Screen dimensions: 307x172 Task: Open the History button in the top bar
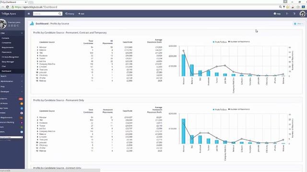(70, 14)
